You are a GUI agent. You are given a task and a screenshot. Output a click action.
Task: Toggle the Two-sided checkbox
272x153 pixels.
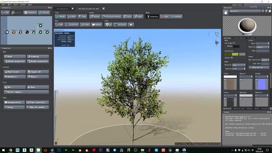234,43
